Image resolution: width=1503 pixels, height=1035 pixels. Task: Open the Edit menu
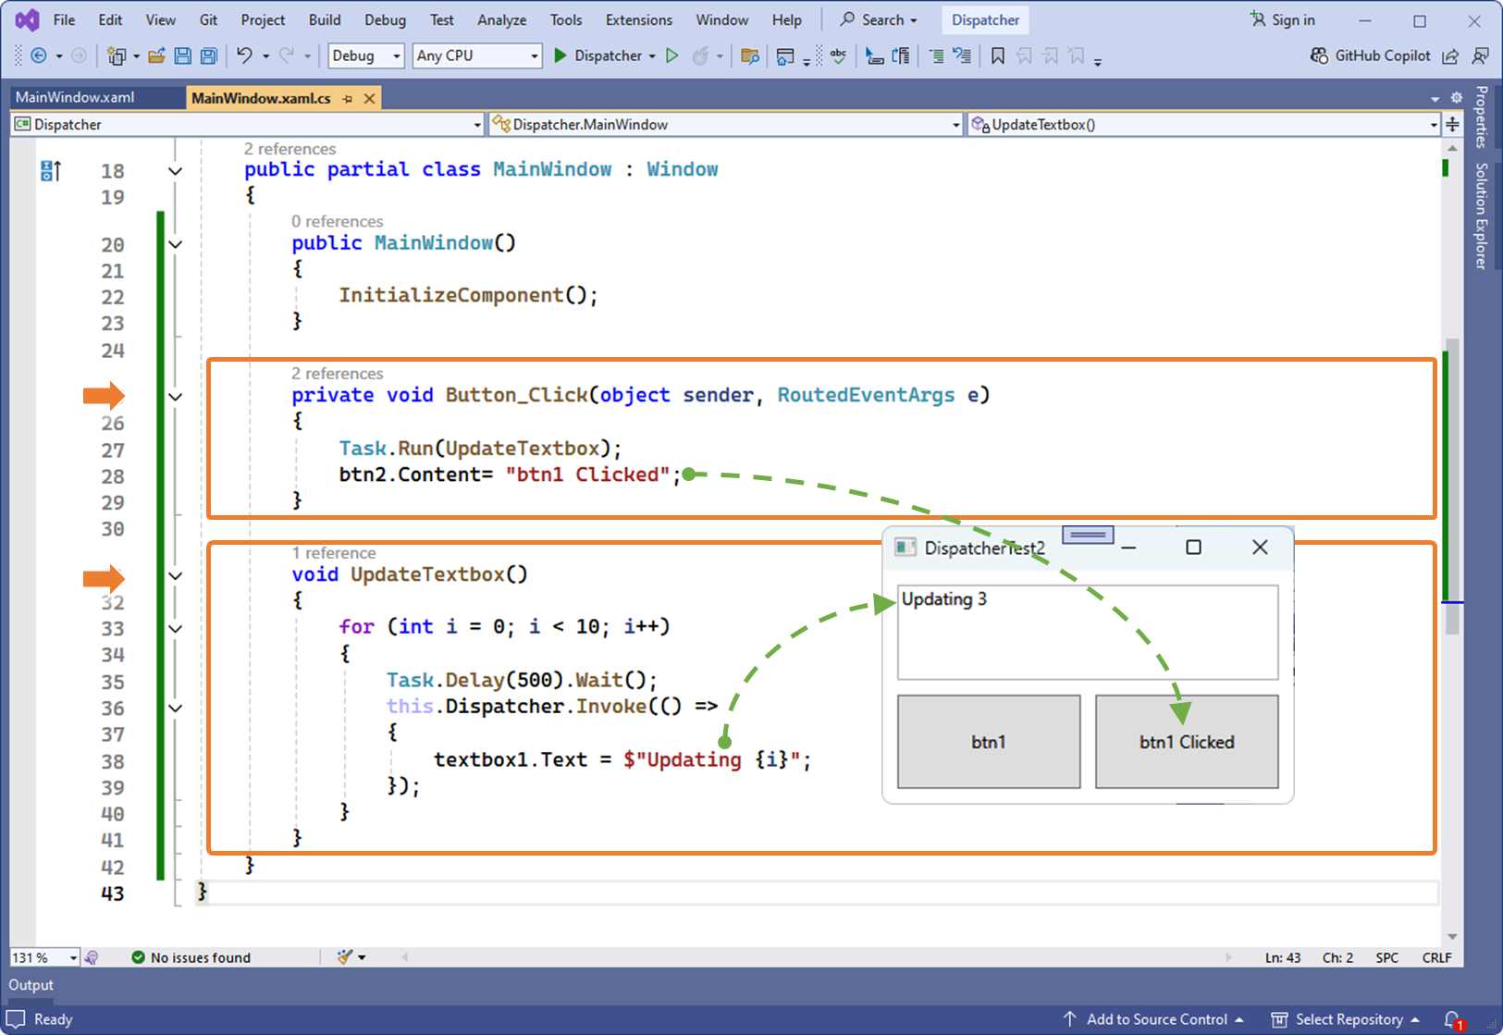(x=110, y=19)
